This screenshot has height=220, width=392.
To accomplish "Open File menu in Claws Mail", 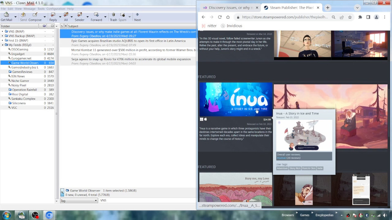I will click(3, 9).
